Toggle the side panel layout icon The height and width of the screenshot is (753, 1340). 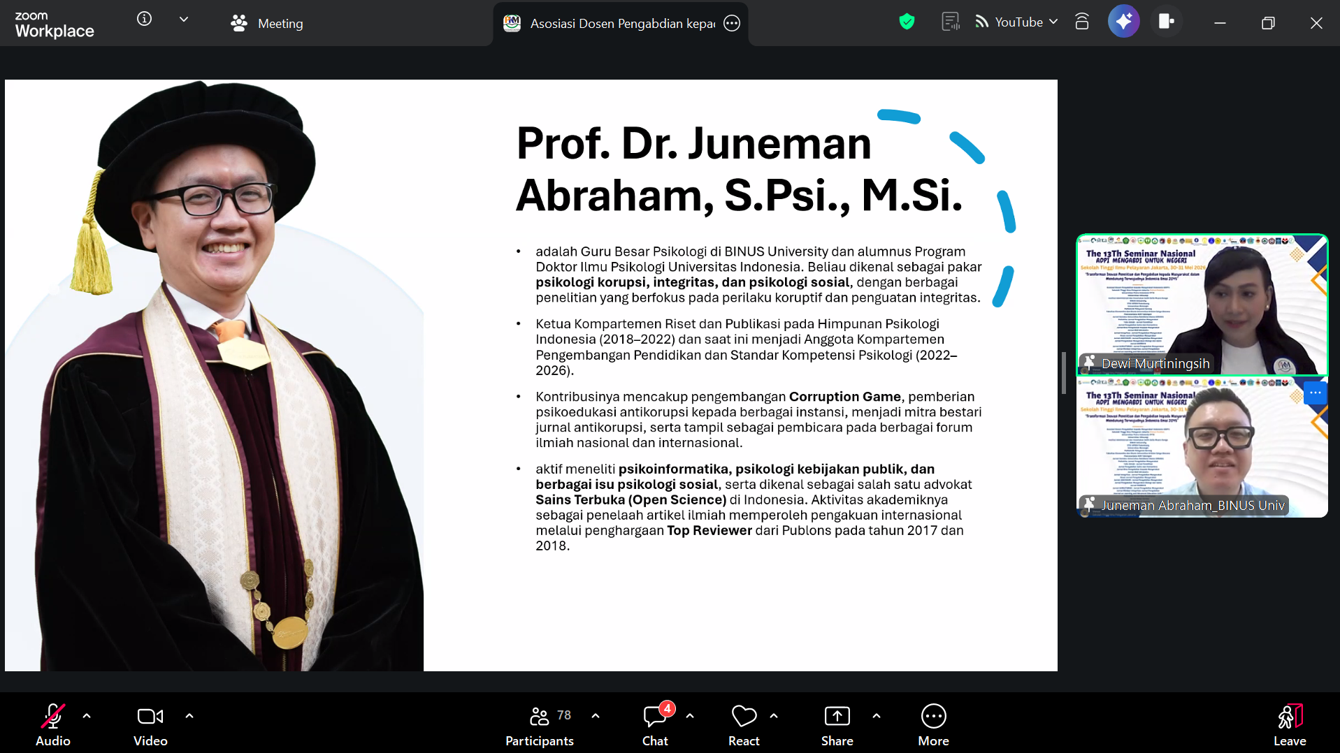tap(1166, 22)
